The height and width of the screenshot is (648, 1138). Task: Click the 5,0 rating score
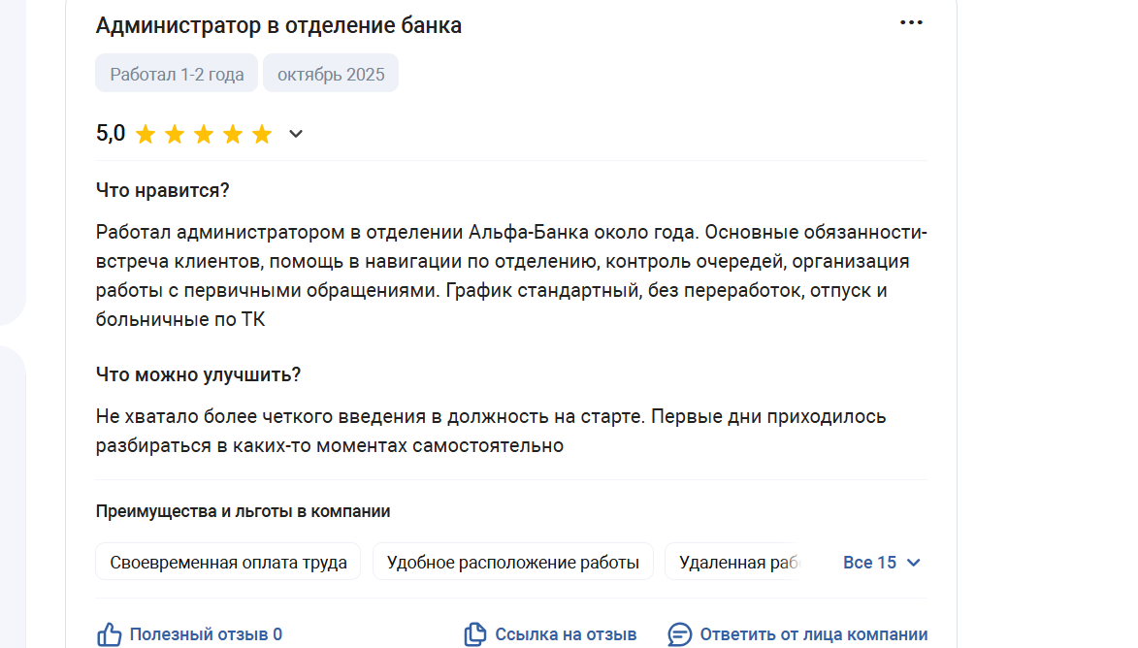[x=111, y=134]
